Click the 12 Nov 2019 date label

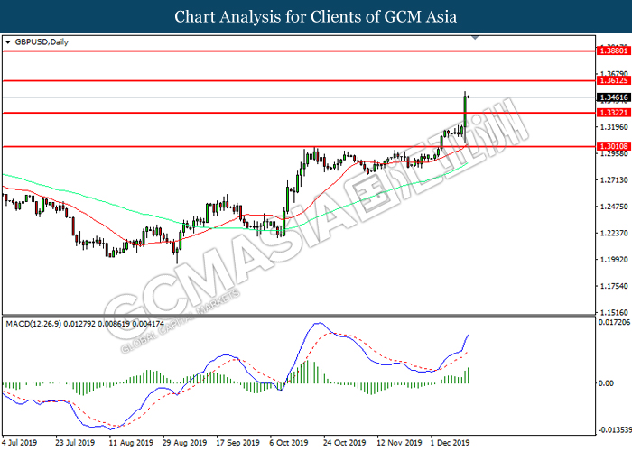pos(399,443)
